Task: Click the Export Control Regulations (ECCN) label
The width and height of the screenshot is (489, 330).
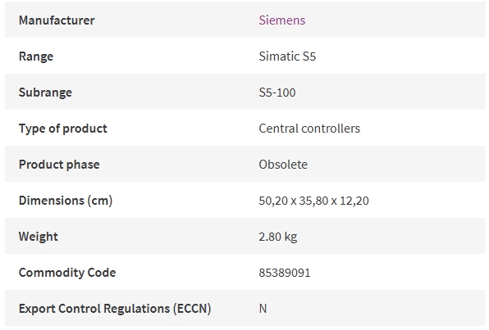Action: click(115, 309)
